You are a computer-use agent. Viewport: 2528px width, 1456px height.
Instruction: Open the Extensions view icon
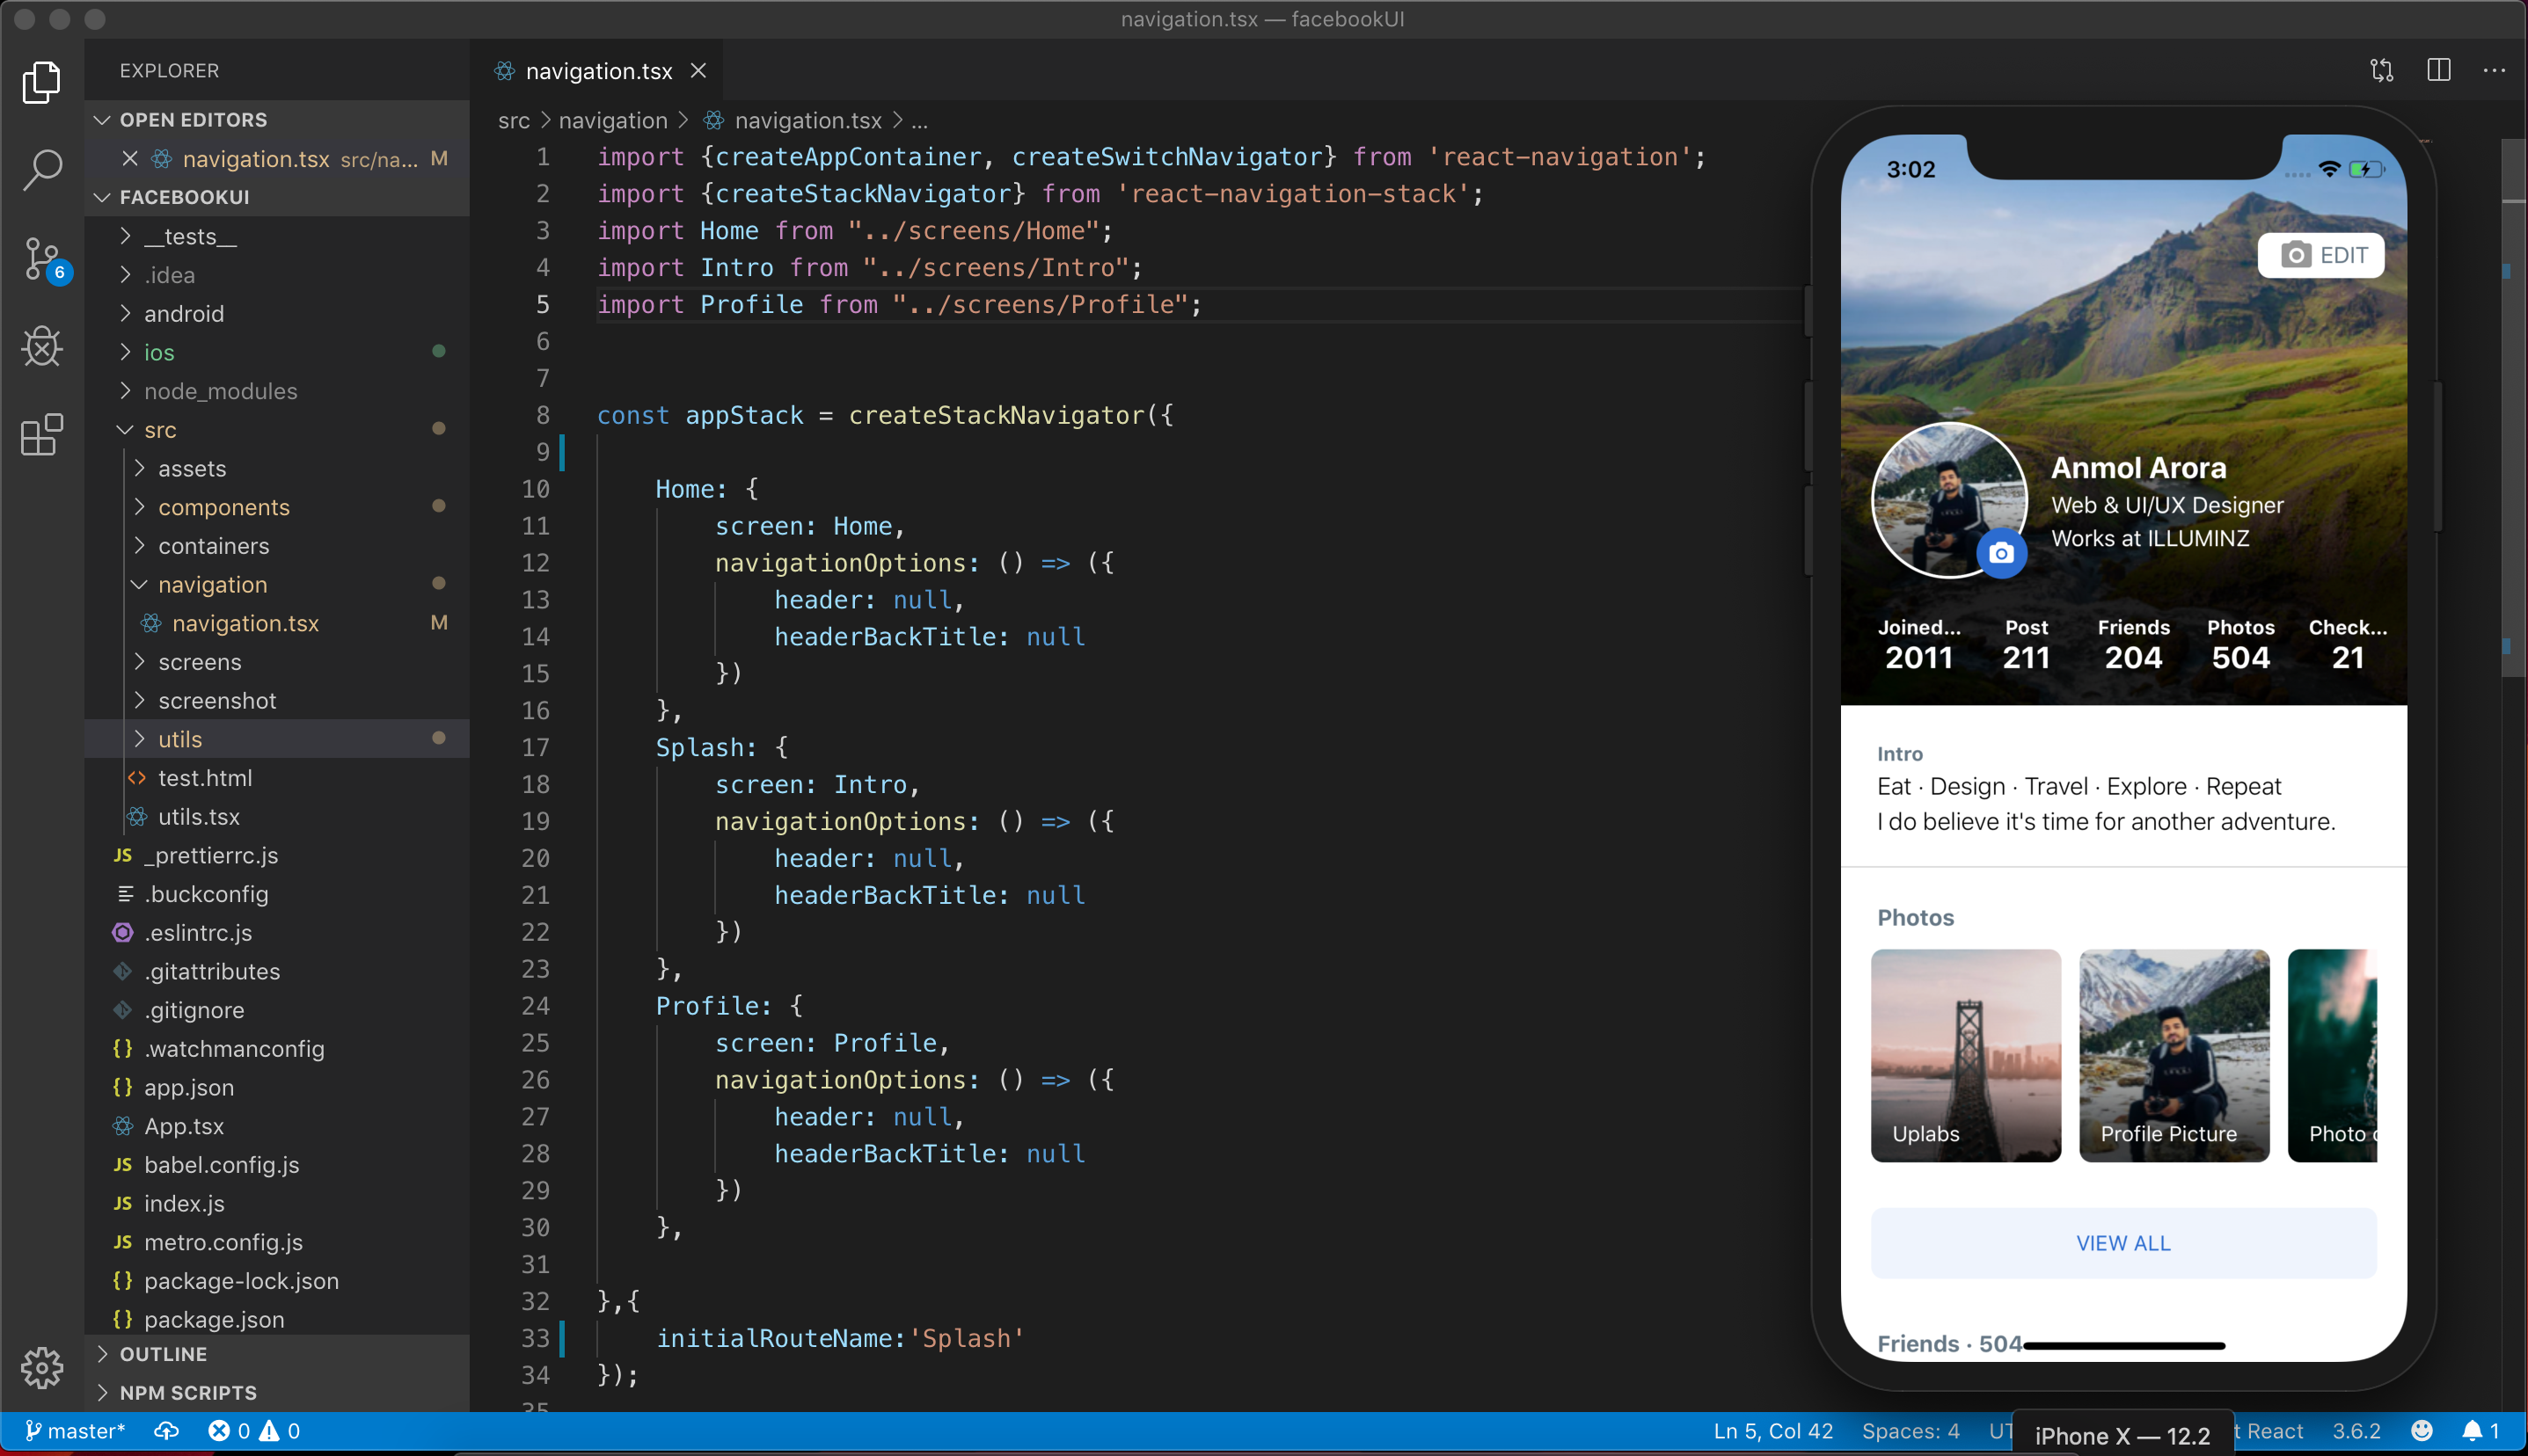(42, 435)
